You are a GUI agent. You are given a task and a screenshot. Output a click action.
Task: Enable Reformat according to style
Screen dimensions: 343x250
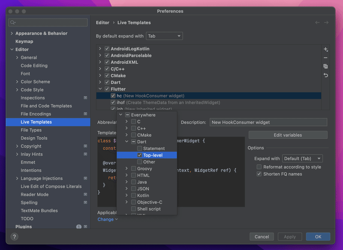(259, 167)
